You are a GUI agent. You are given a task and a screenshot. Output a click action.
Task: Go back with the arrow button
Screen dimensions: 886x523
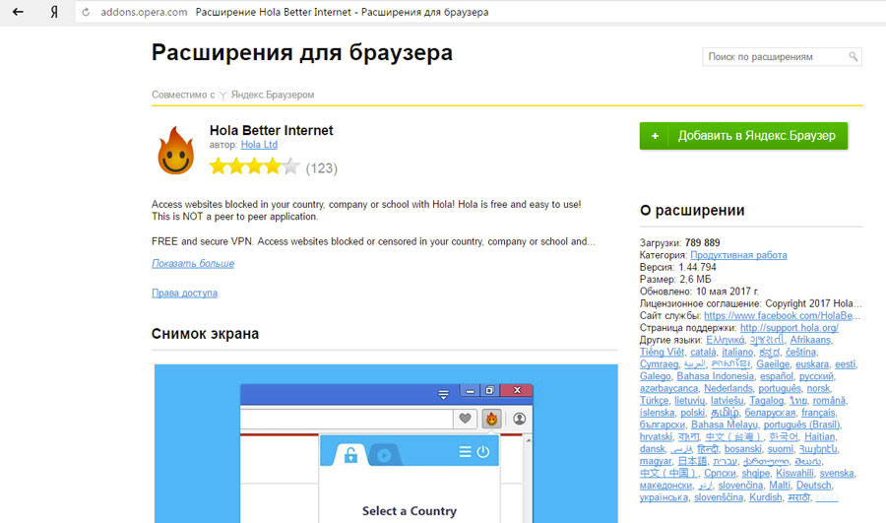pyautogui.click(x=18, y=12)
